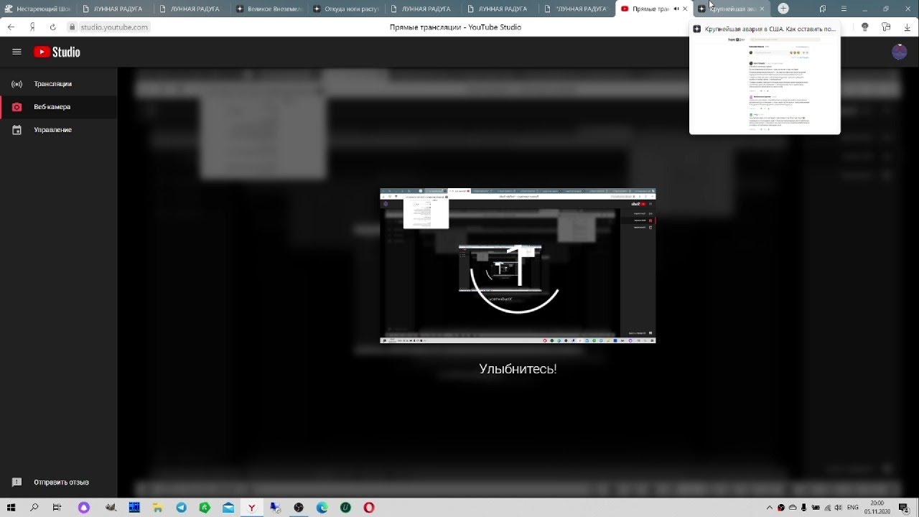Open the YouTube Studio hamburger menu

(x=17, y=52)
